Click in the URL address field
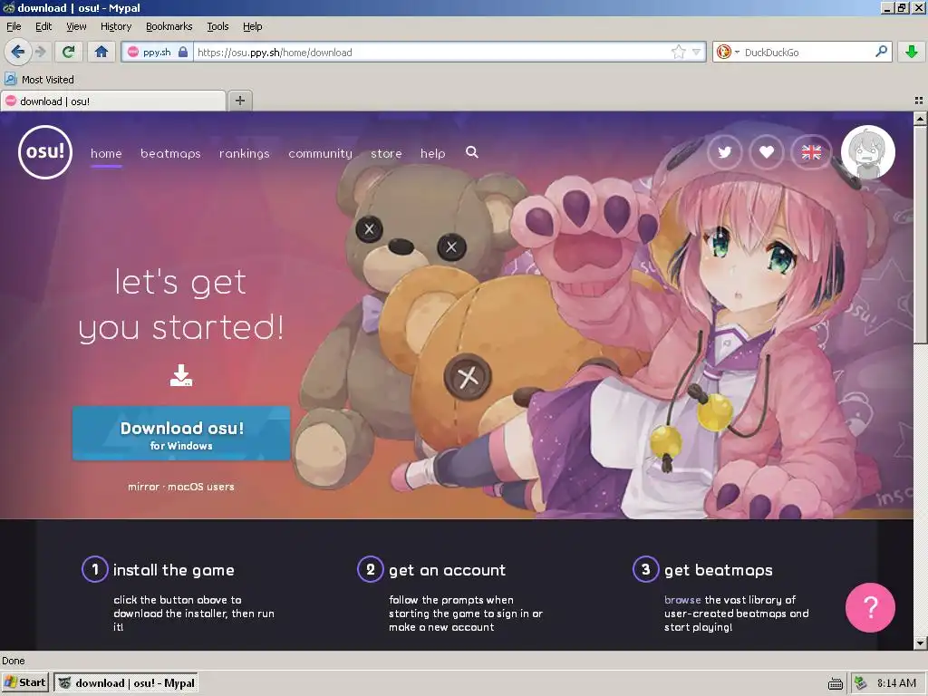Viewport: 928px width, 696px height. pos(432,52)
